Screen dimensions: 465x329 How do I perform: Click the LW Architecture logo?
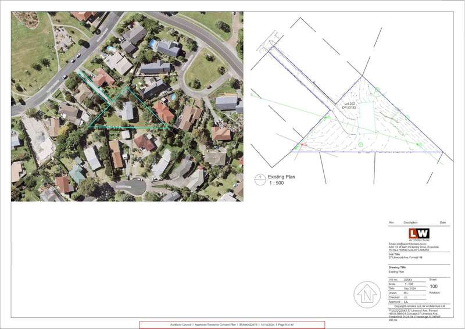pyautogui.click(x=419, y=234)
